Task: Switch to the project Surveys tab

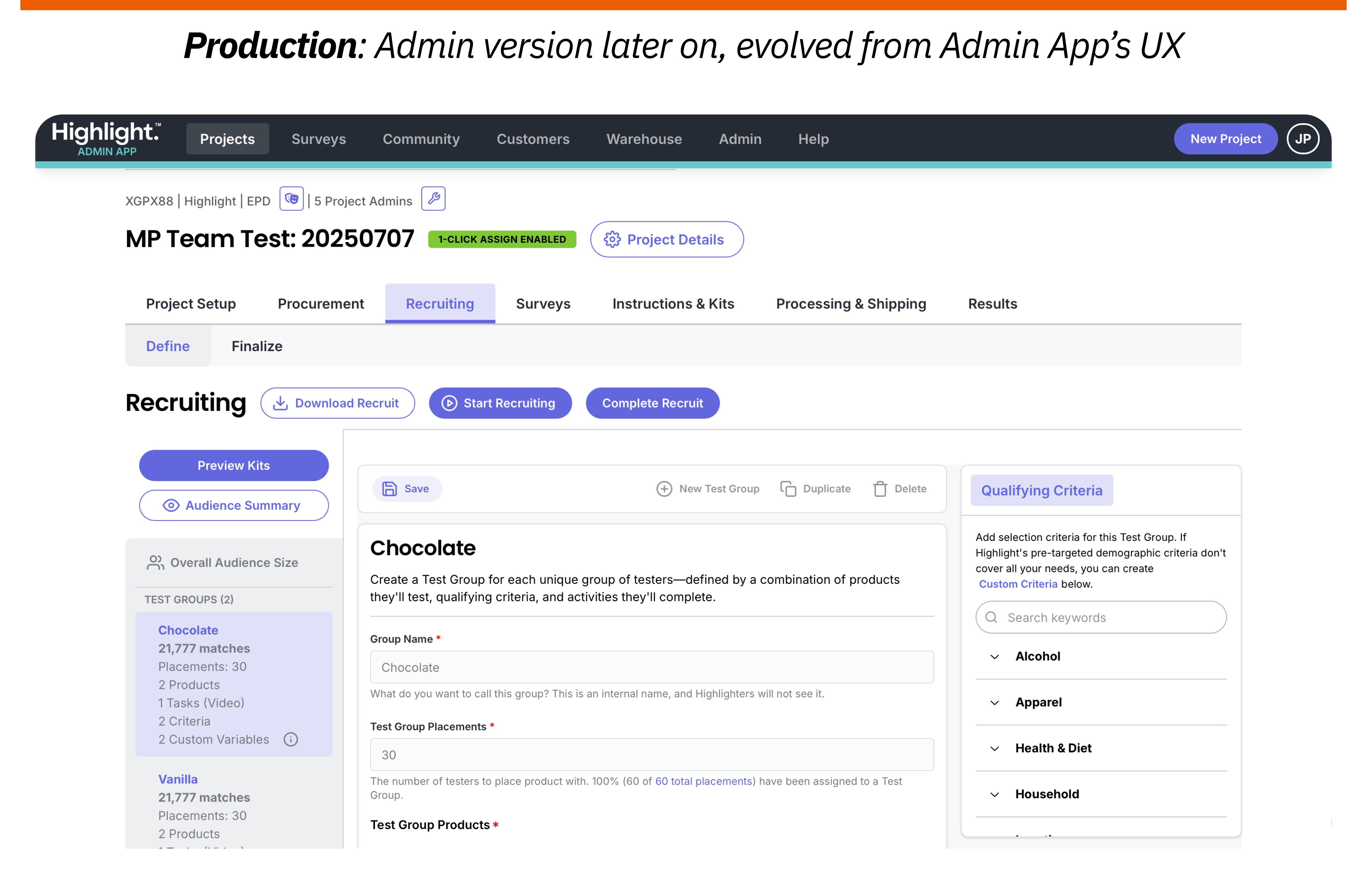Action: pyautogui.click(x=543, y=304)
